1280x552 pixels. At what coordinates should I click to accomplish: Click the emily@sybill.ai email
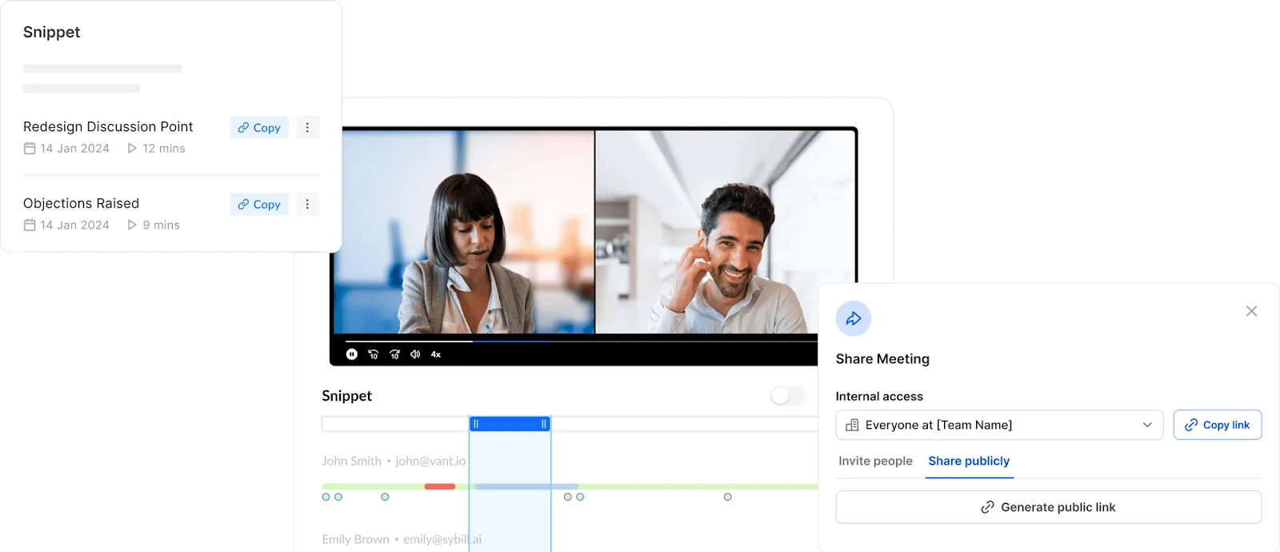442,540
